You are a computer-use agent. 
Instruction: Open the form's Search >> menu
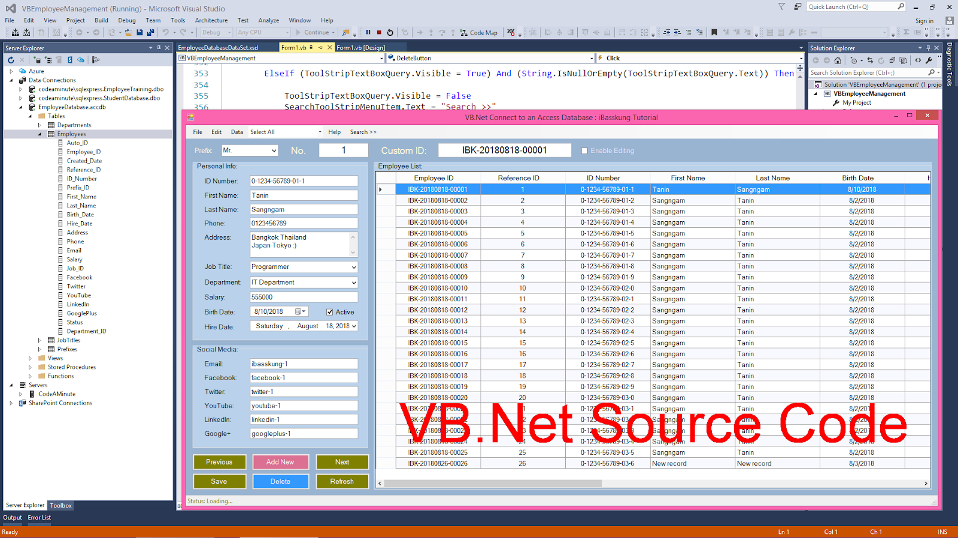tap(363, 132)
